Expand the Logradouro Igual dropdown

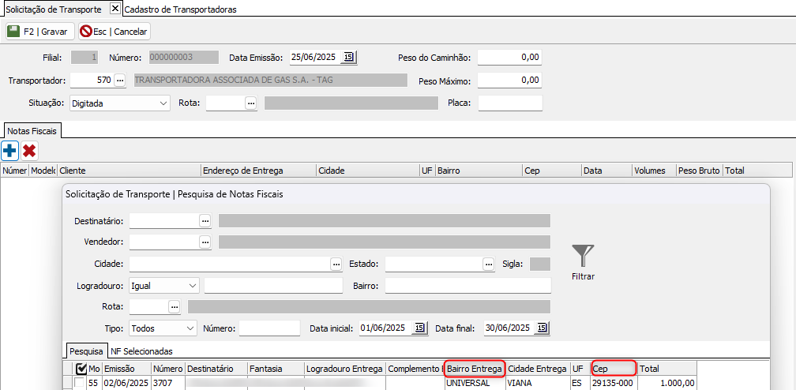(193, 285)
